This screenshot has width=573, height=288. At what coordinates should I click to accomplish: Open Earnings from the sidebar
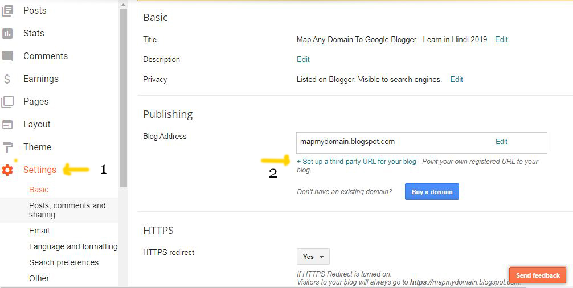pyautogui.click(x=40, y=79)
